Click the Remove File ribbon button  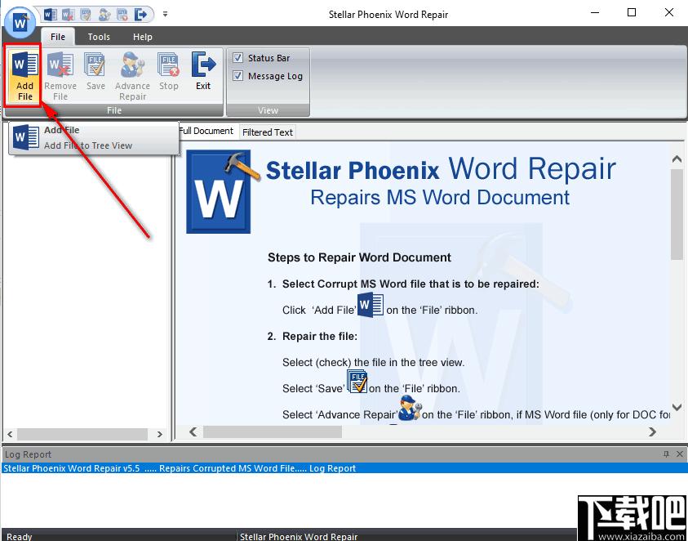pyautogui.click(x=60, y=75)
